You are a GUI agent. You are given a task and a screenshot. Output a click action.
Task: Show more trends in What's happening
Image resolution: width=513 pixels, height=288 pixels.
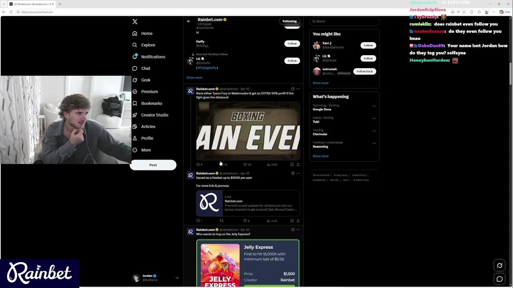click(x=321, y=156)
